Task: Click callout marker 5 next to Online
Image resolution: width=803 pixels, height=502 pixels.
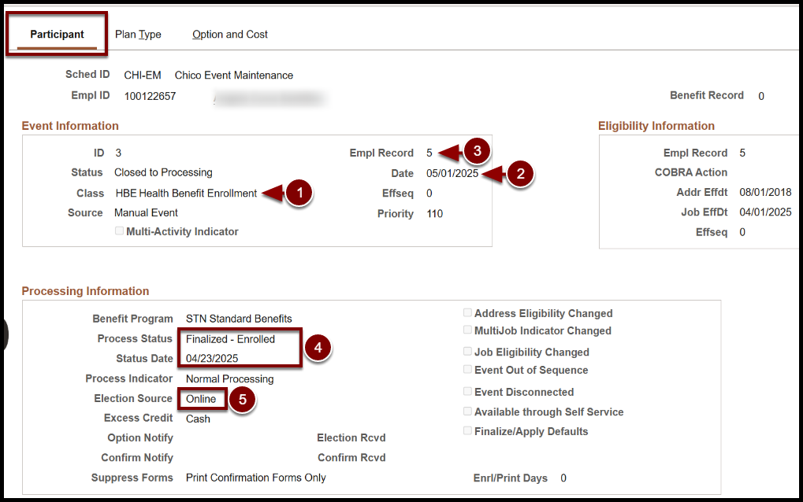Action: [x=242, y=399]
